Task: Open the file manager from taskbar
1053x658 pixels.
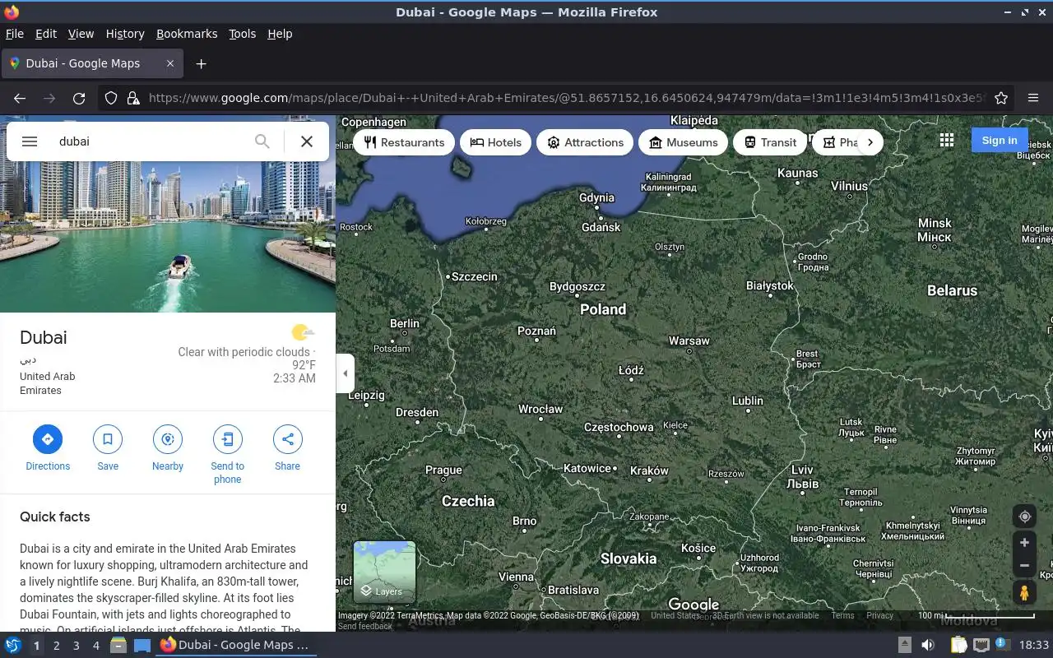Action: tap(118, 645)
